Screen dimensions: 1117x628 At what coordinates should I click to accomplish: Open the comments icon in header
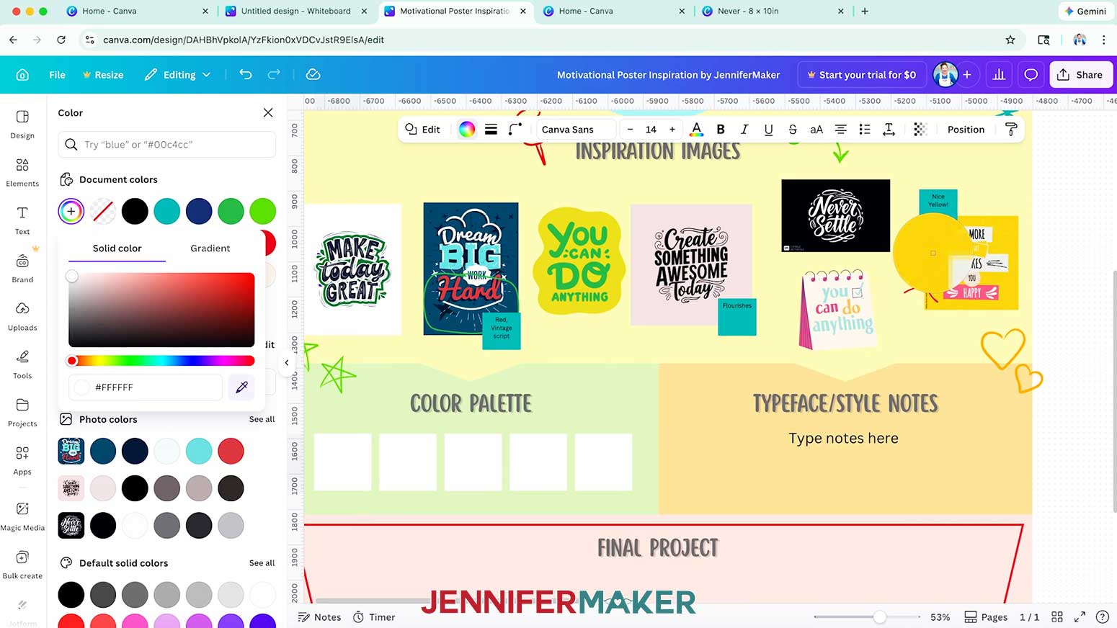point(1031,74)
